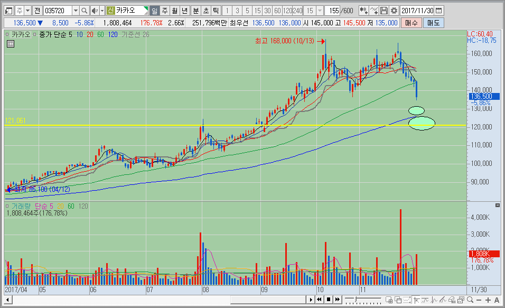Toggle the 카카오 price indicator marker in legend

[7, 34]
